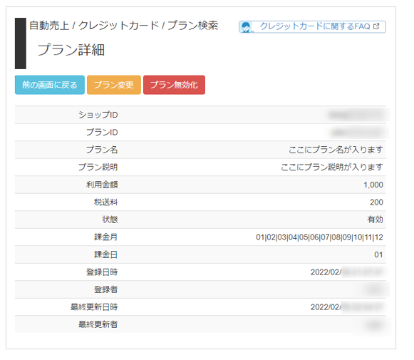Click the 税送料 value 200

376,202
